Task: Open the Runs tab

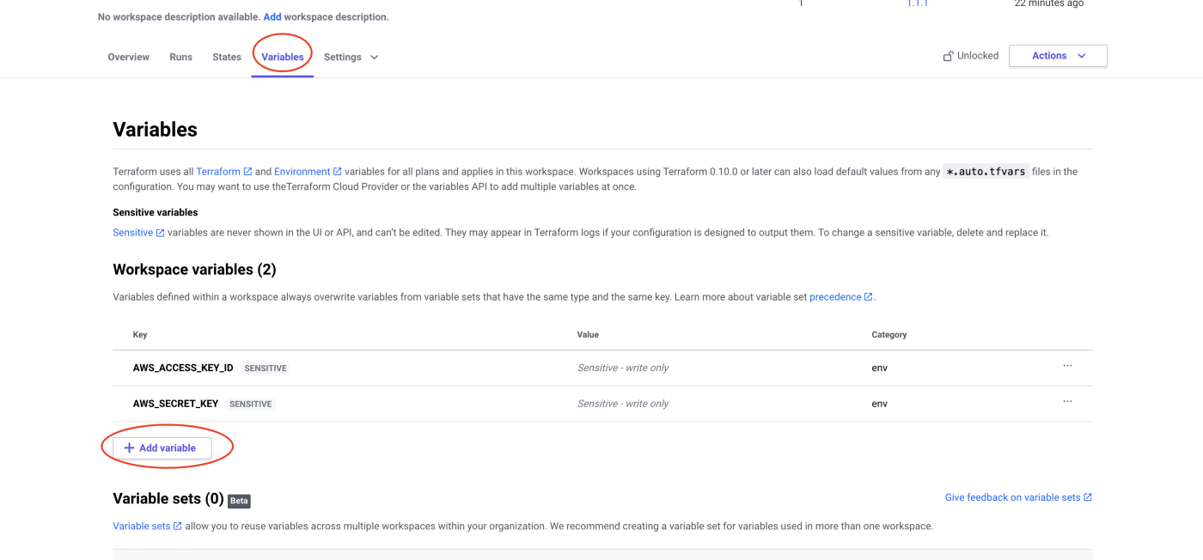Action: click(x=180, y=58)
